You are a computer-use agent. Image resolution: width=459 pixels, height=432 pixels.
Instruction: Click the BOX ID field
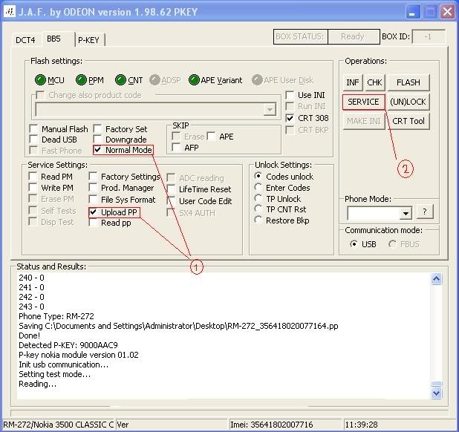[x=429, y=37]
